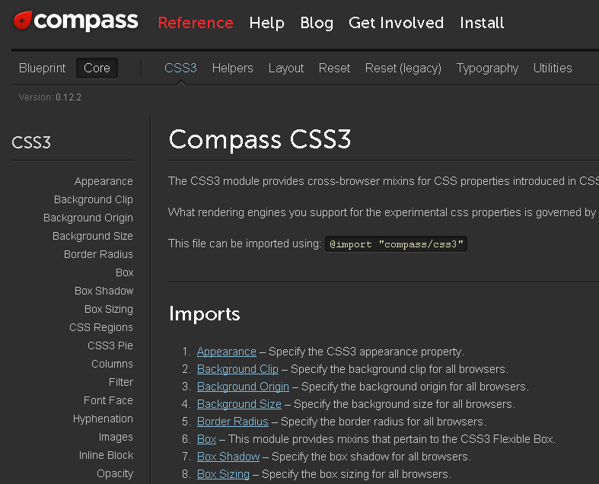This screenshot has height=484, width=599.
Task: Open Background Clip in the sidebar
Action: click(x=94, y=200)
